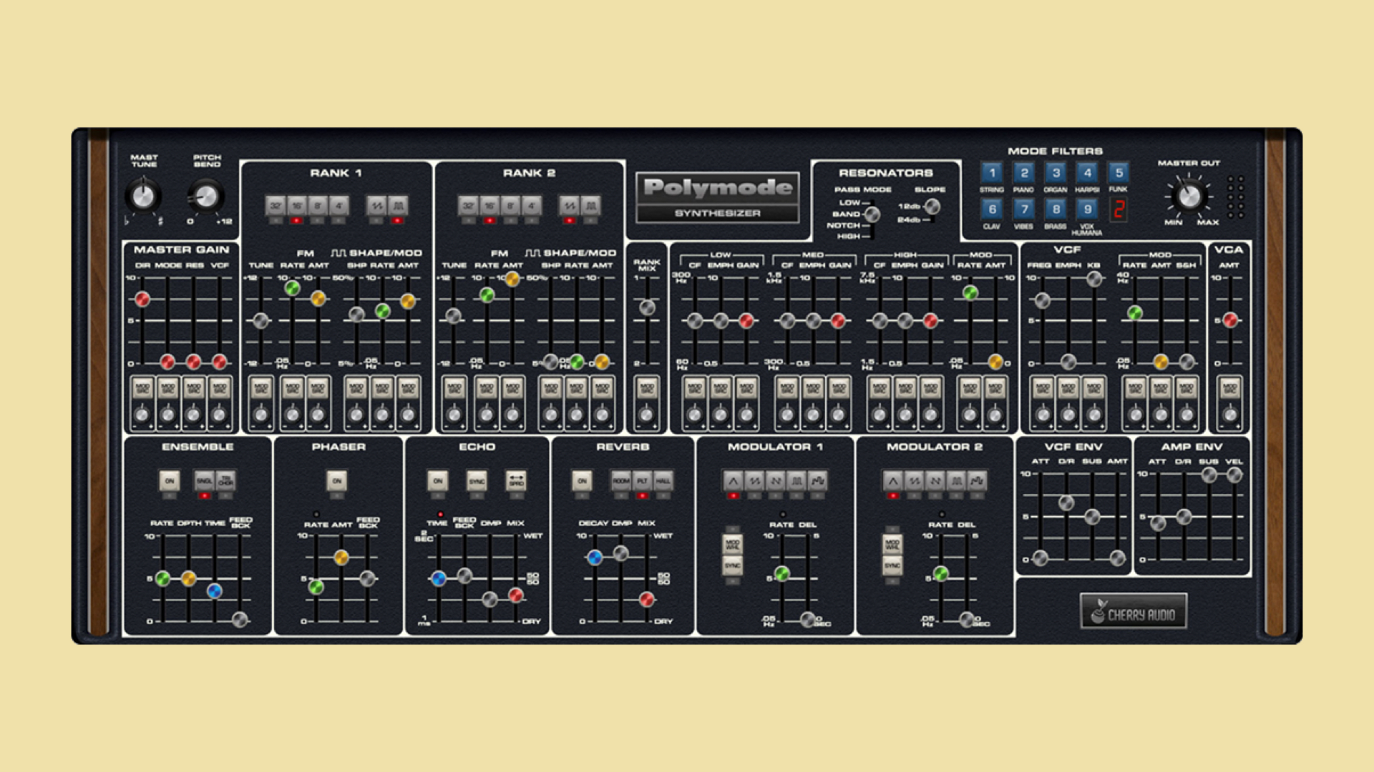This screenshot has width=1374, height=772.
Task: Choose Modulator 1 square waveform
Action: click(796, 480)
